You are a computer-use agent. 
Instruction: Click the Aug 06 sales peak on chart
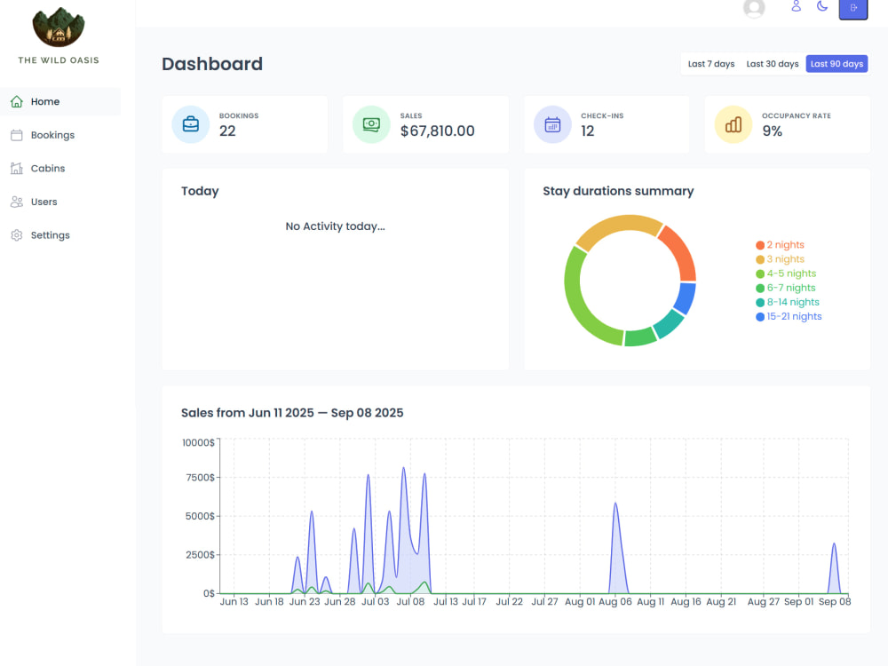(615, 503)
